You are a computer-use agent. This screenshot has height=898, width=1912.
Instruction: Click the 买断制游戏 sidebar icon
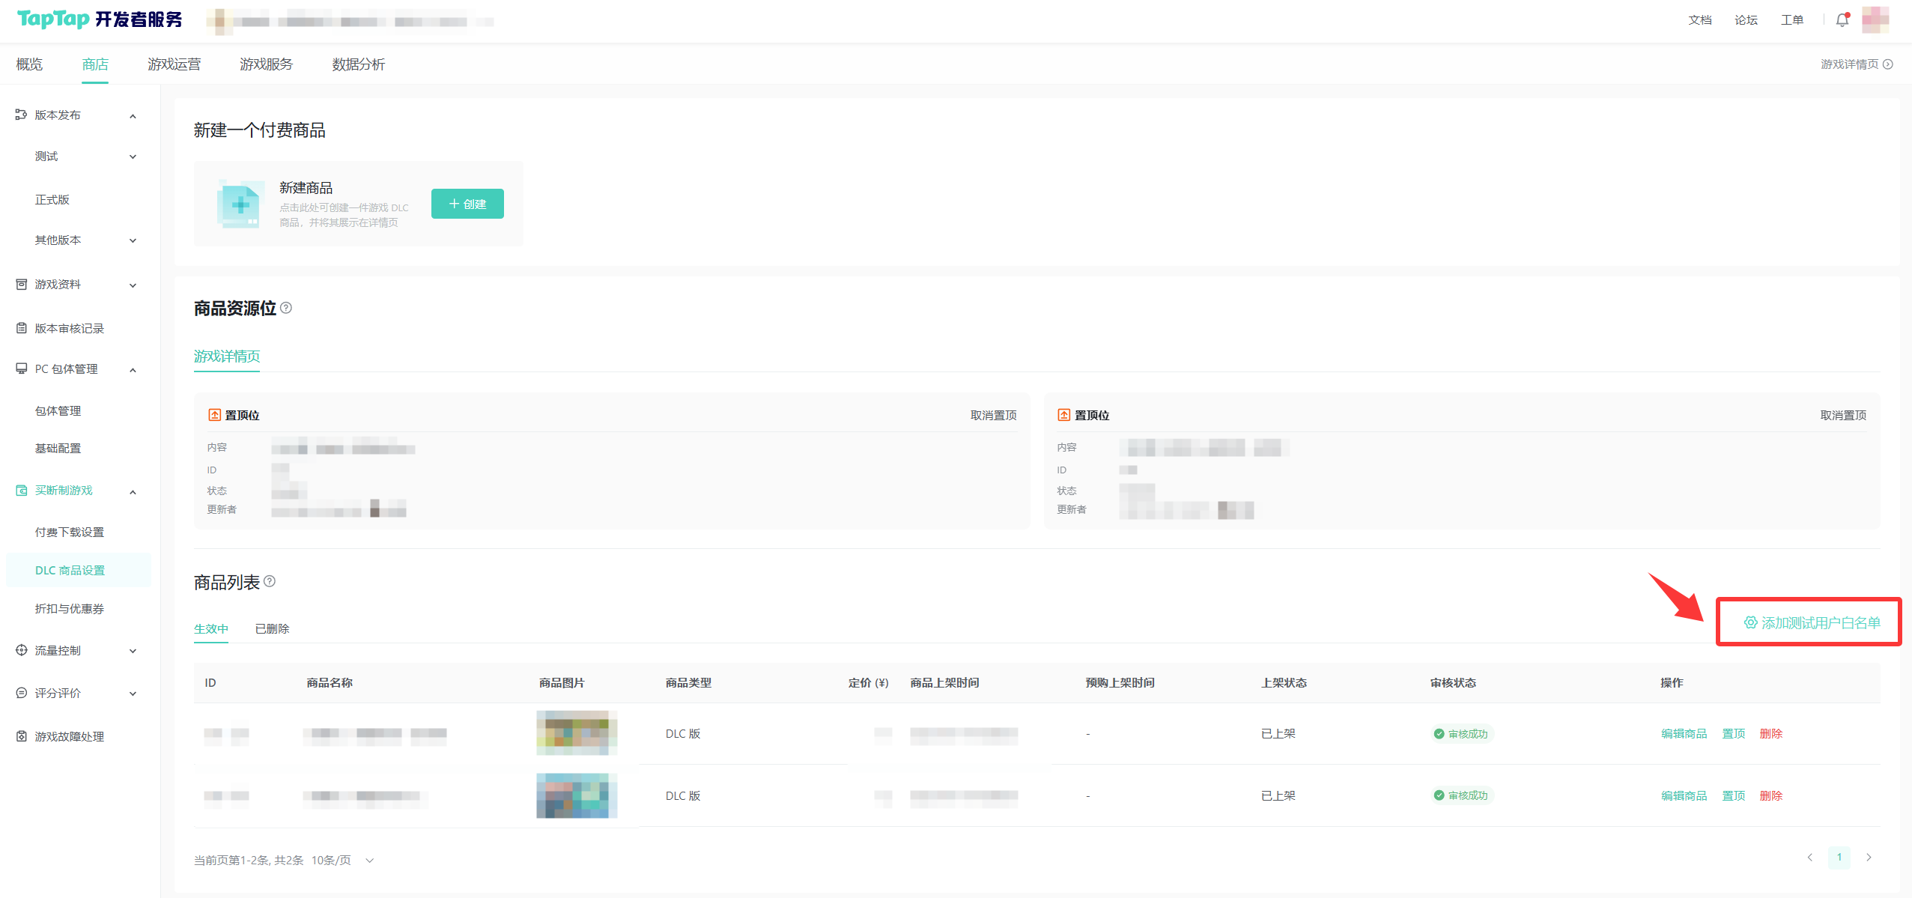point(21,491)
